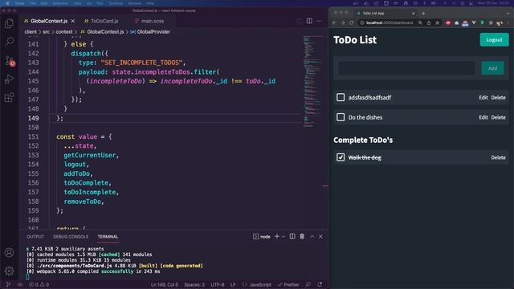The width and height of the screenshot is (514, 289).
Task: Reload the ToDo List App page
Action: click(352, 22)
